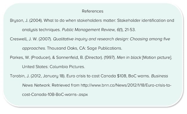Click the page range 21-53

(130, 30)
